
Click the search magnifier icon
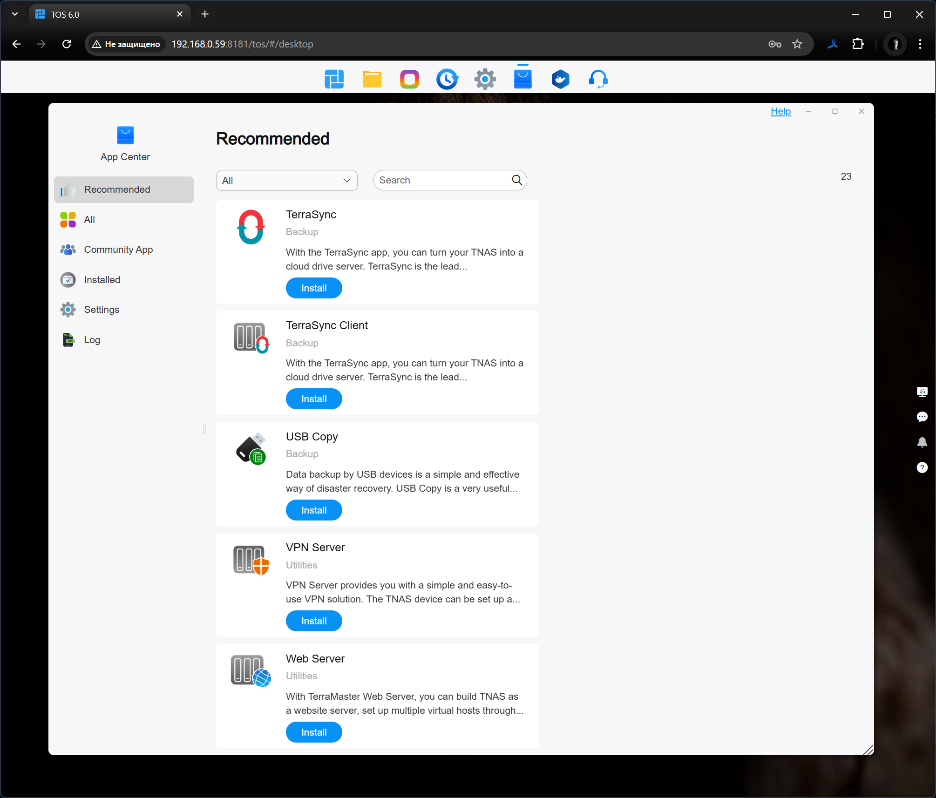516,180
